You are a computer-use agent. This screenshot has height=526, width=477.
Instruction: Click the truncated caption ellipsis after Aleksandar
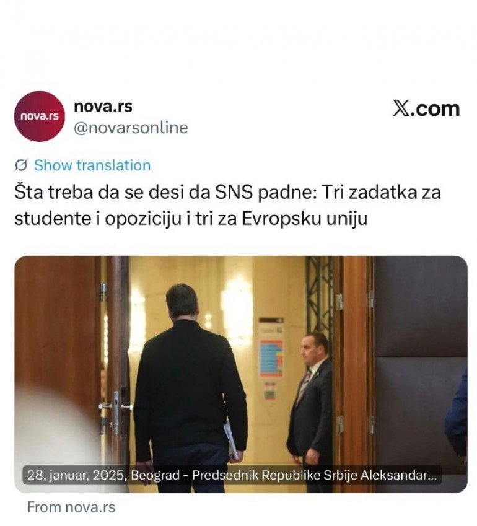pyautogui.click(x=433, y=476)
